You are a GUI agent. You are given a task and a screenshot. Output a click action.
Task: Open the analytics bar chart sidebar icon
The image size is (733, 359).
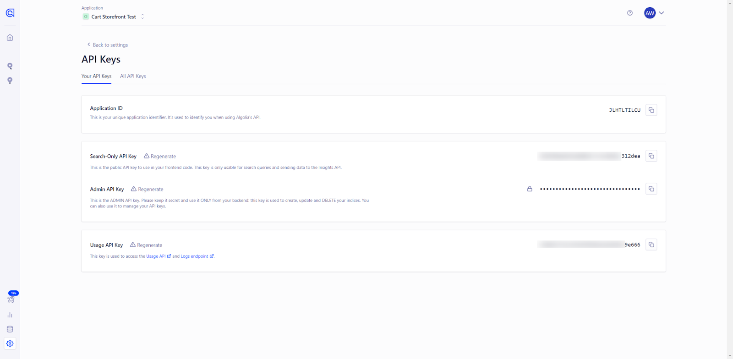[x=10, y=315]
